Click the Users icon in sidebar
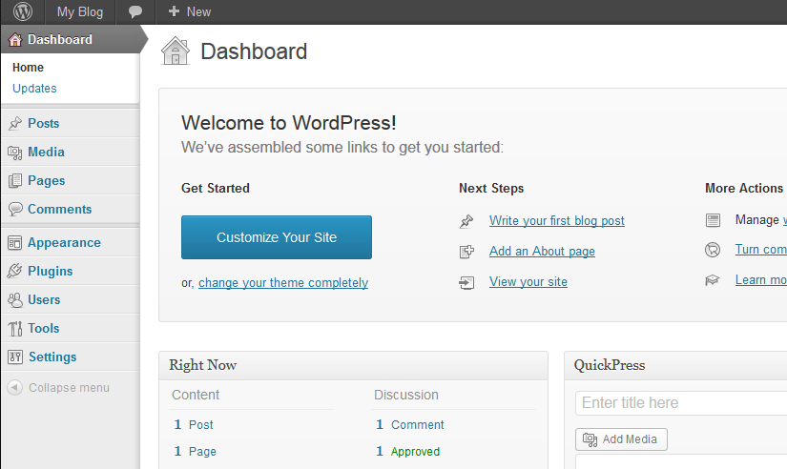Viewport: 787px width, 469px height. [x=14, y=299]
